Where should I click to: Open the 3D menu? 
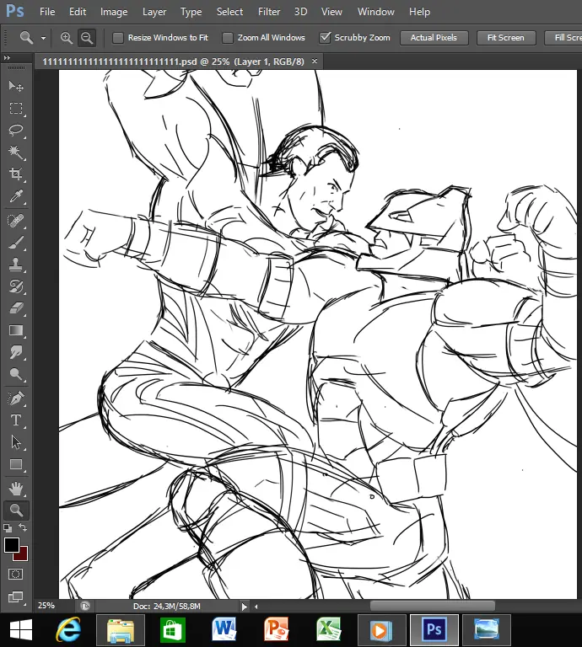pyautogui.click(x=300, y=12)
